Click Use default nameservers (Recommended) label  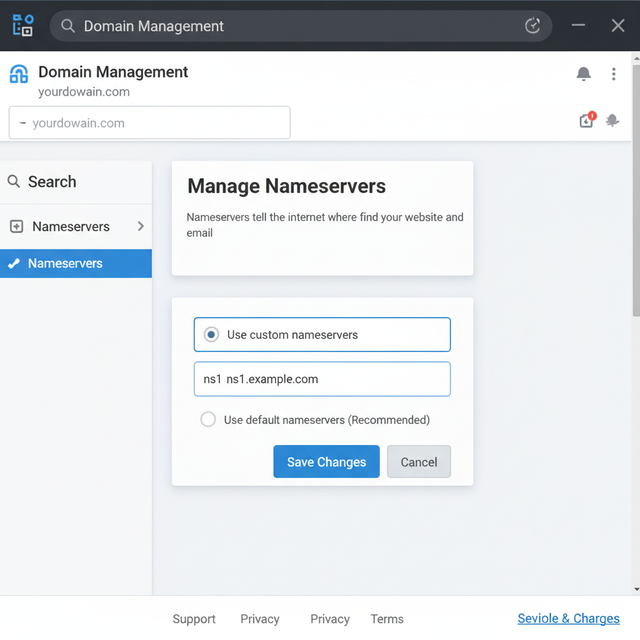point(327,419)
